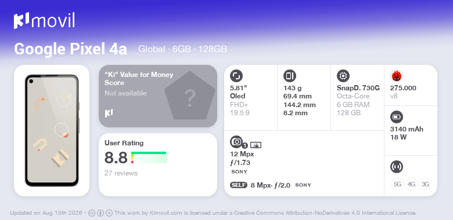Click the Global · 6GB · 128GB variant tag
Screen dimensions: 453x220
182,49
